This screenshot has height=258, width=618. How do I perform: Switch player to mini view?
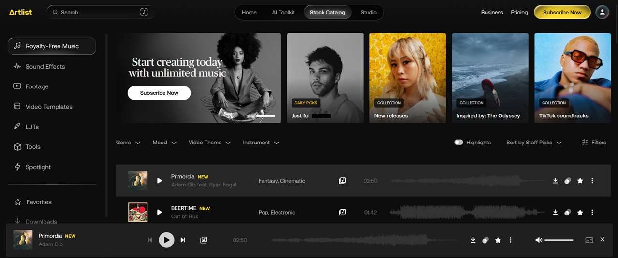[589, 240]
